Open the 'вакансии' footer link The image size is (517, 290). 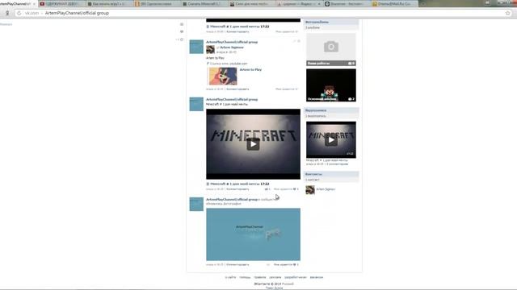click(x=316, y=277)
